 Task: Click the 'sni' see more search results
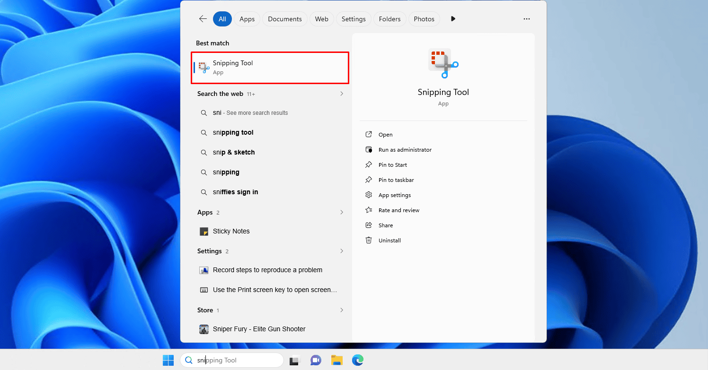(x=270, y=113)
